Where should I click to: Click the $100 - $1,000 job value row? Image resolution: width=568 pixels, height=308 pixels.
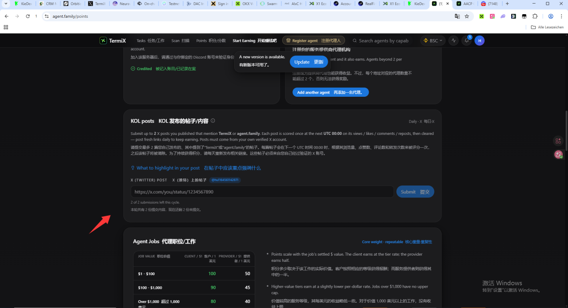(194, 288)
